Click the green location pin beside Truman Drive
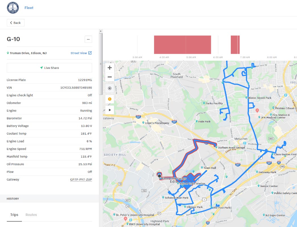Screen dimensions: 297x227 click(x=8, y=53)
